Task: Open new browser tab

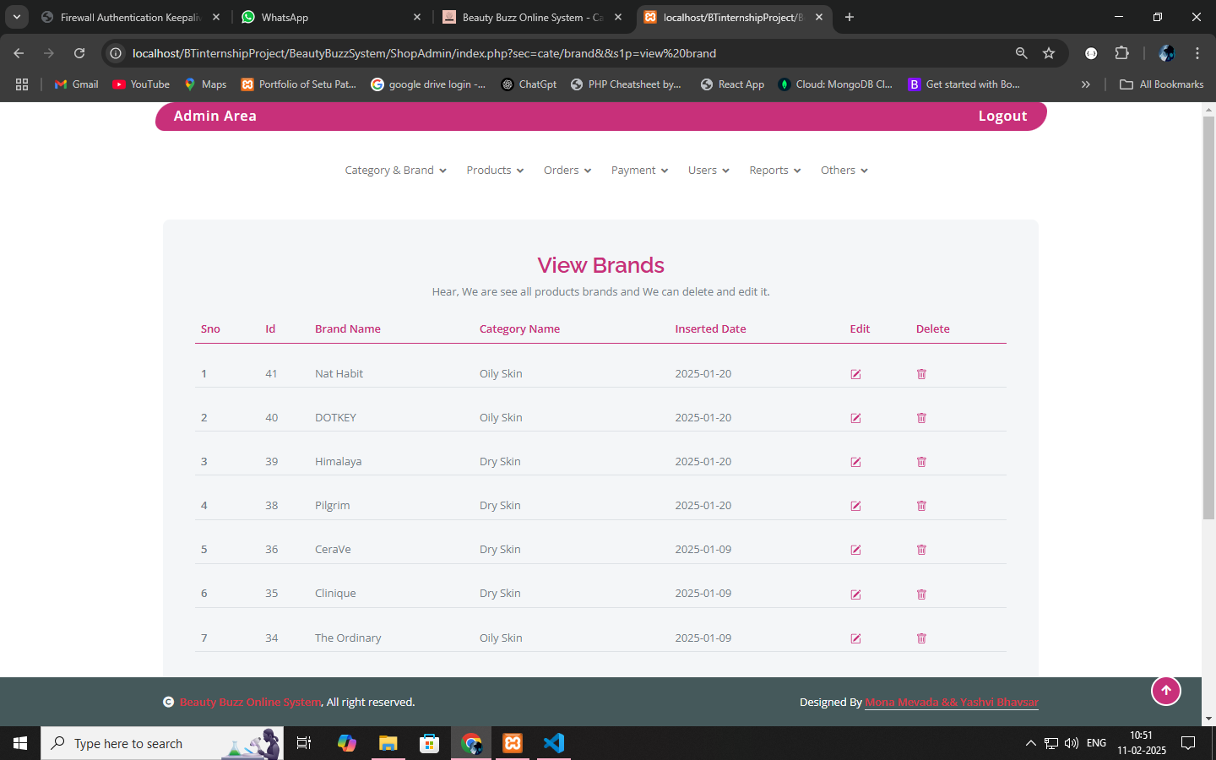Action: pyautogui.click(x=850, y=17)
